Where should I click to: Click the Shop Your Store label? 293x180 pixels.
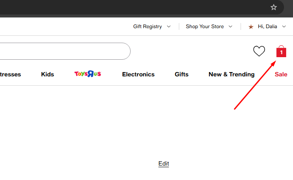[x=205, y=26]
